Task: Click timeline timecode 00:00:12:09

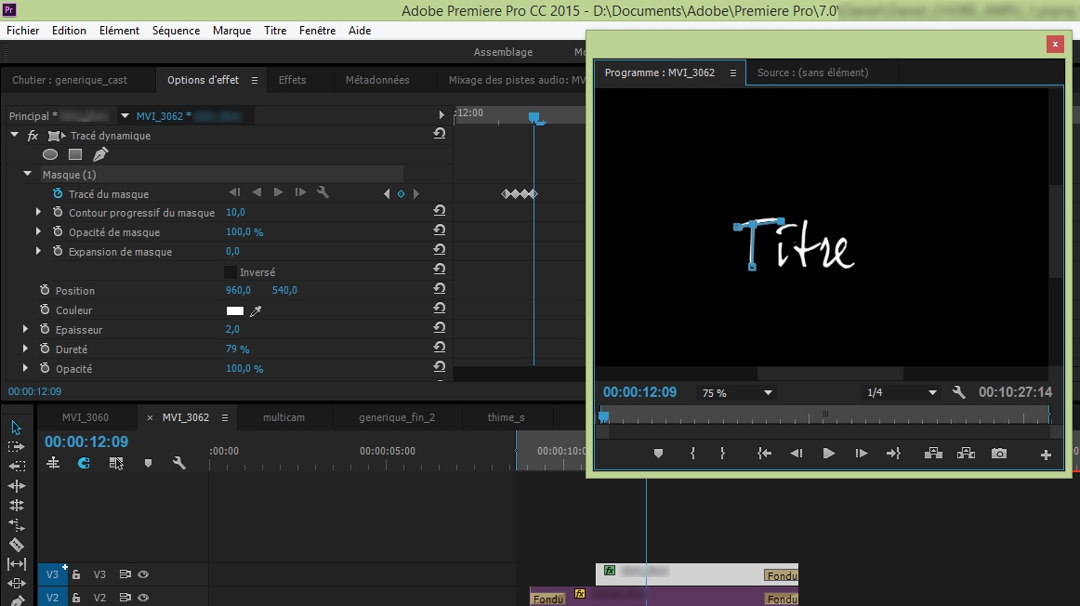Action: point(86,441)
